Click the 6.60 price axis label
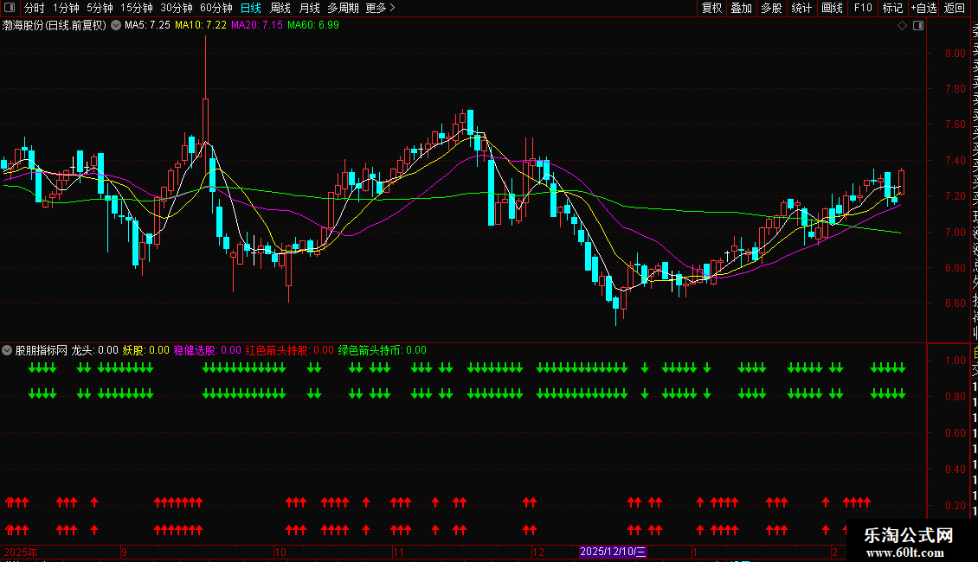 click(x=955, y=303)
